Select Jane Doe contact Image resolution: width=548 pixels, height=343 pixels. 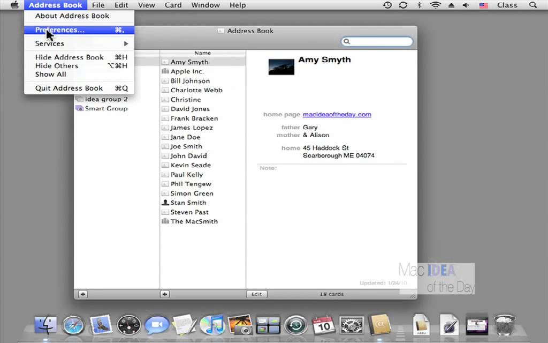point(203,137)
